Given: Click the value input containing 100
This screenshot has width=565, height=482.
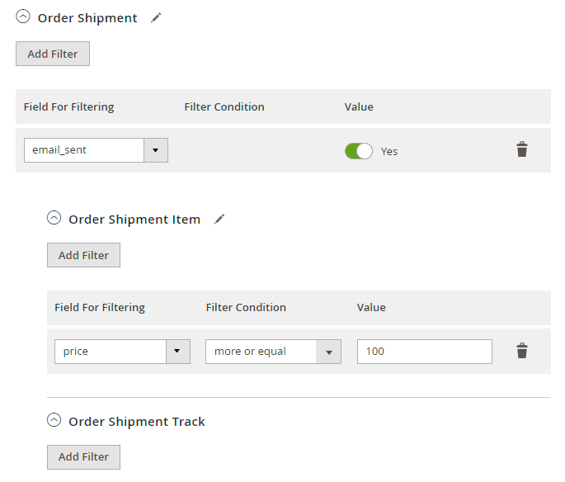Looking at the screenshot, I should (425, 352).
